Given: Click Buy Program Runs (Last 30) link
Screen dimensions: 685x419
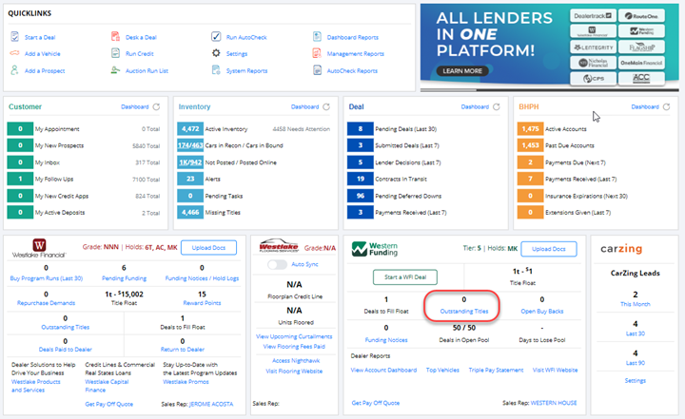Looking at the screenshot, I should coord(47,278).
